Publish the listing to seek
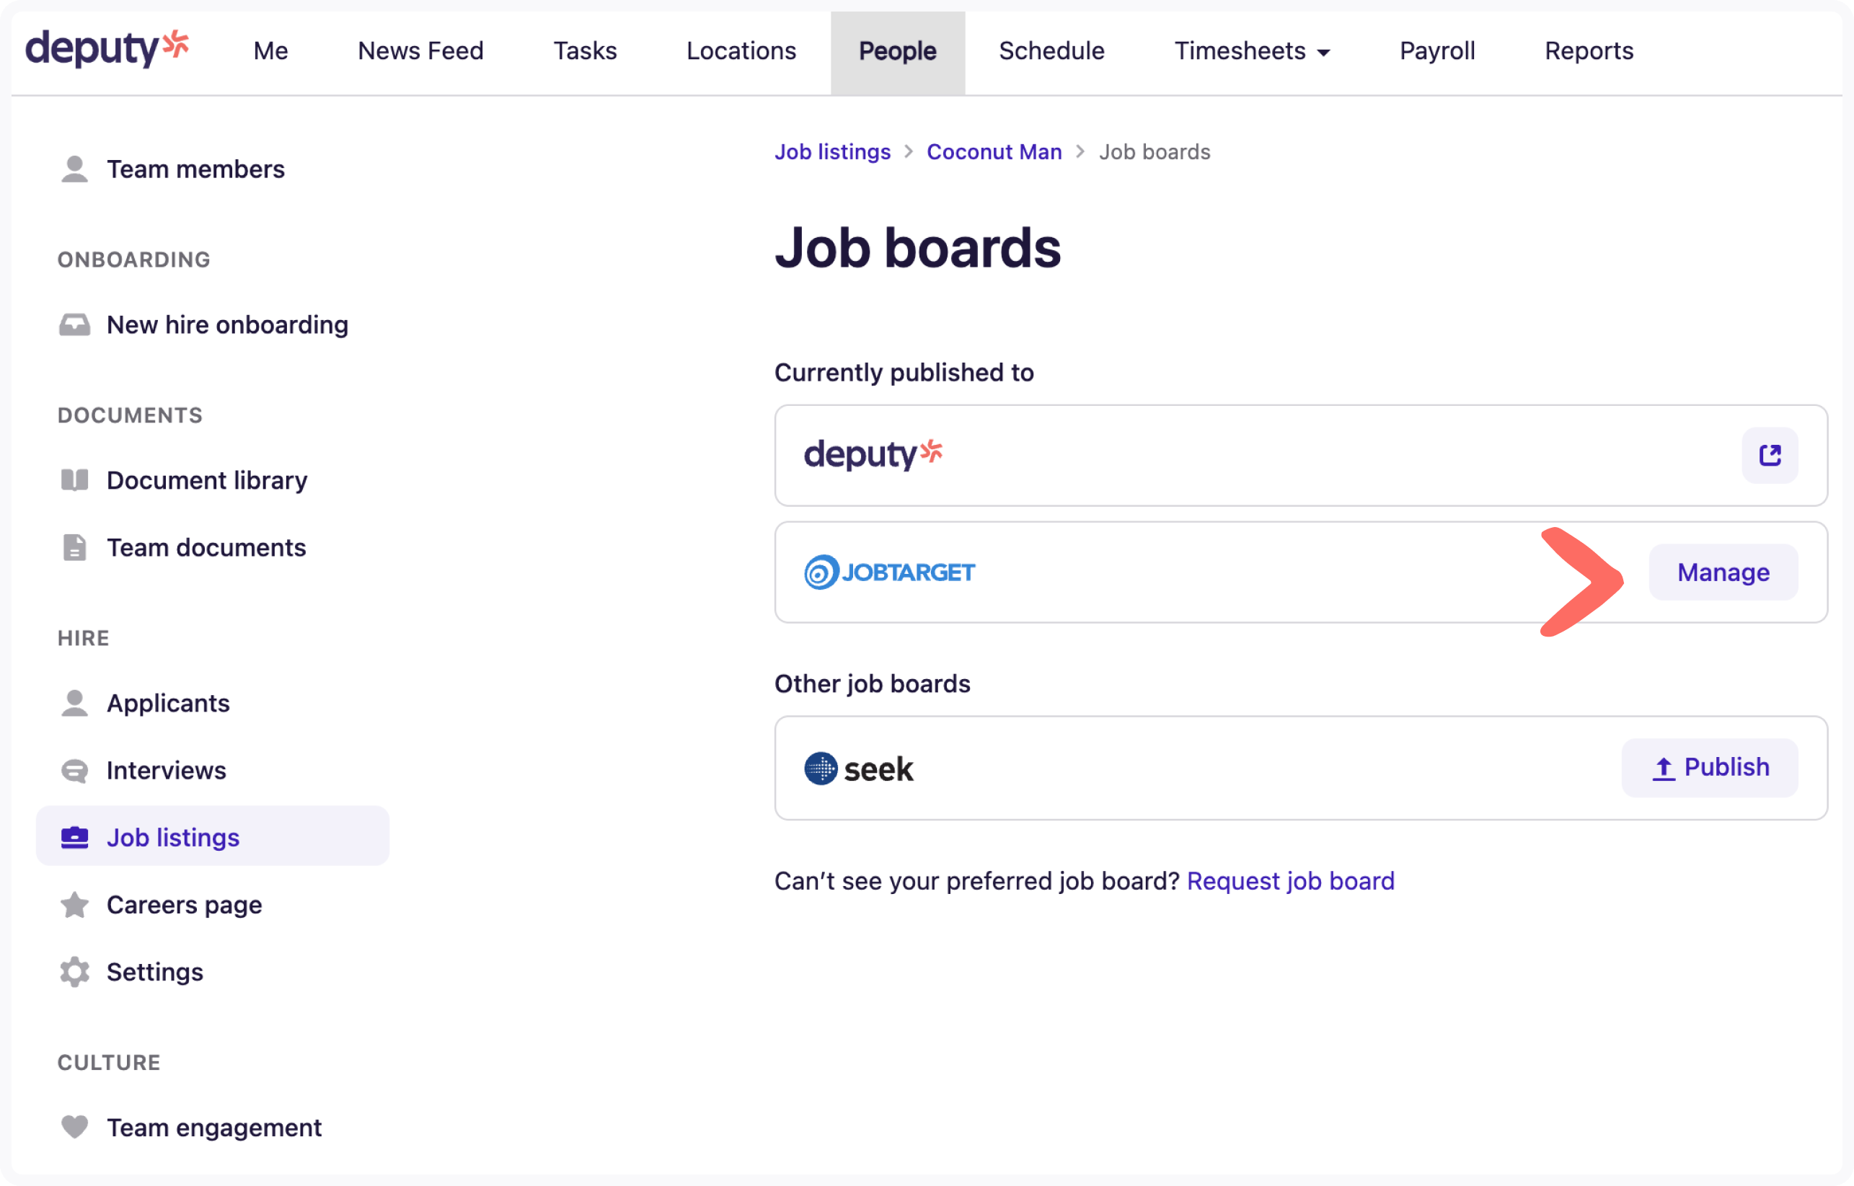Image resolution: width=1854 pixels, height=1186 pixels. pos(1709,768)
